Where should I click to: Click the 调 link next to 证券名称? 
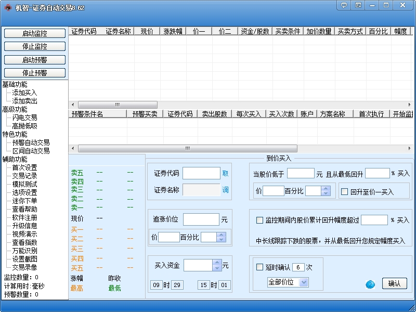(x=225, y=190)
